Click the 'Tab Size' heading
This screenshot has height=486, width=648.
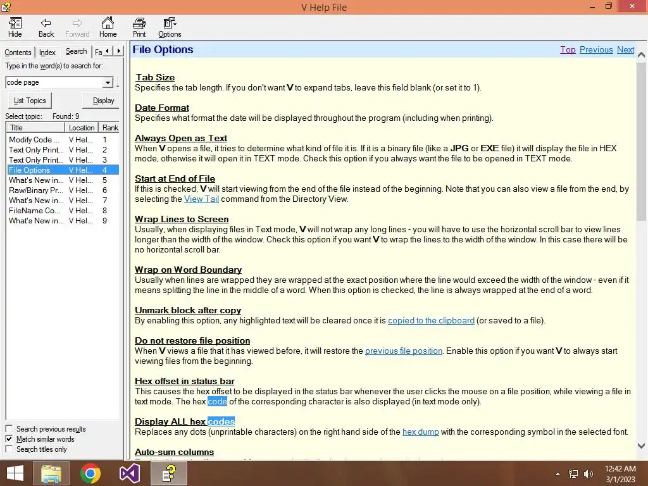[x=155, y=77]
